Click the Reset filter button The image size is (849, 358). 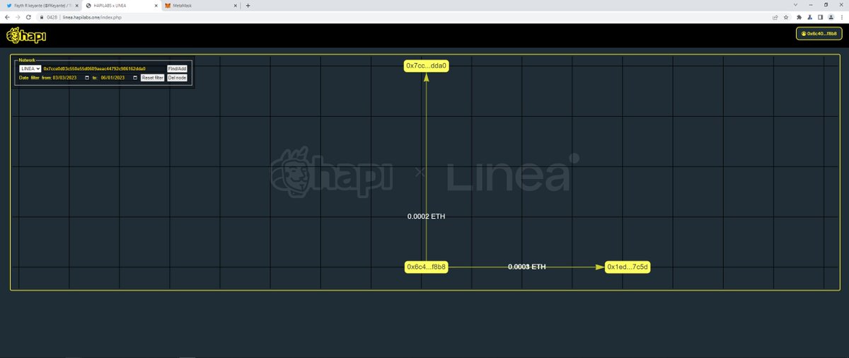[x=152, y=78]
